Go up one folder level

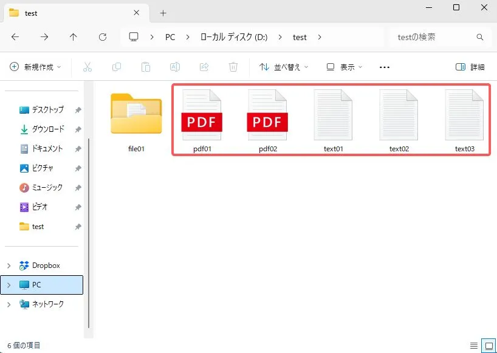click(x=74, y=37)
